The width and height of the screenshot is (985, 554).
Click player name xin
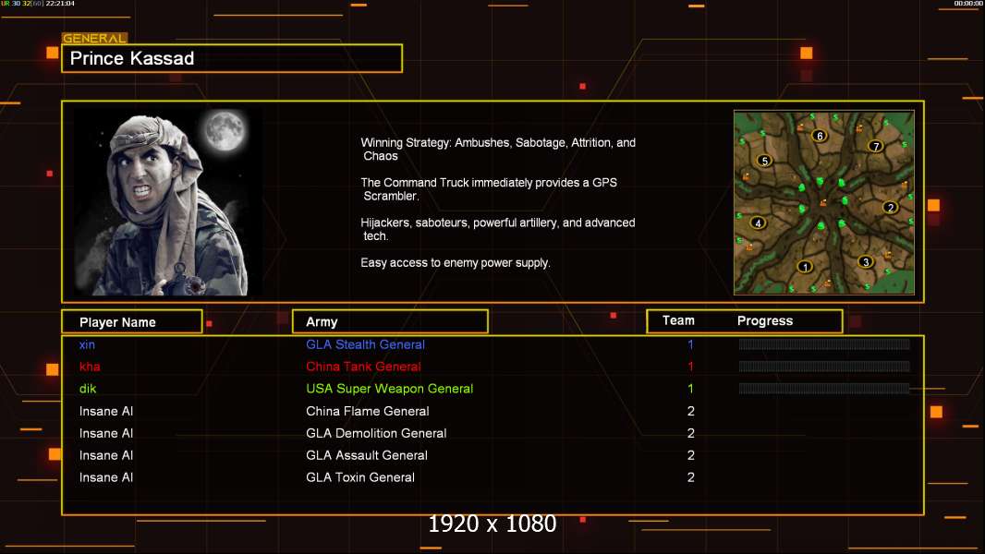point(87,344)
